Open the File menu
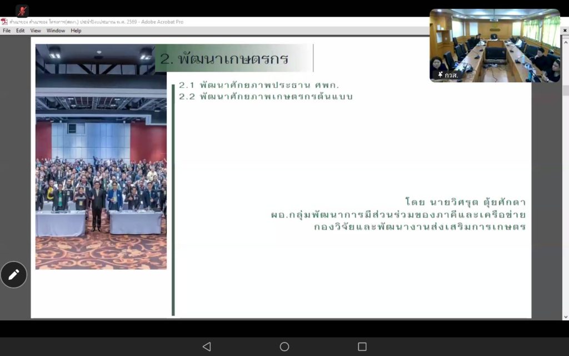Viewport: 569px width, 356px height. pos(7,31)
